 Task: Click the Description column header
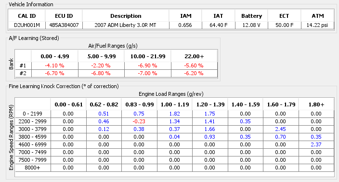click(x=126, y=16)
